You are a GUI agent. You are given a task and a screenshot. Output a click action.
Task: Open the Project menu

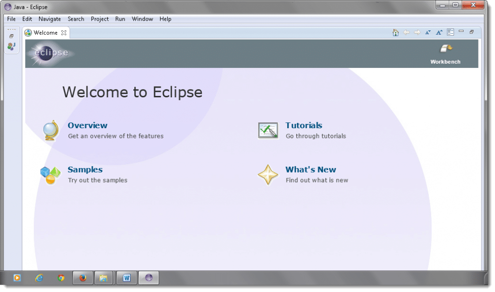100,19
